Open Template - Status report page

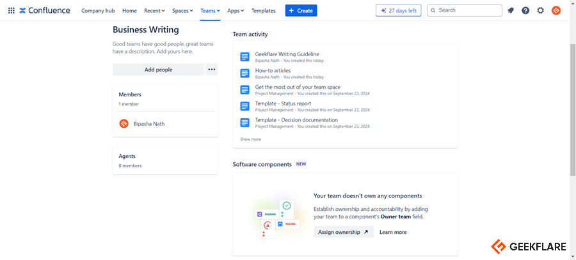click(x=284, y=103)
